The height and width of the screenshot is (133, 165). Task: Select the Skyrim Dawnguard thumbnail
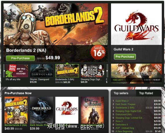(x=42, y=71)
